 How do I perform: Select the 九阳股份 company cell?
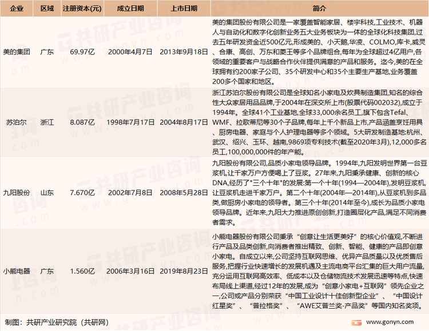[x=17, y=193]
